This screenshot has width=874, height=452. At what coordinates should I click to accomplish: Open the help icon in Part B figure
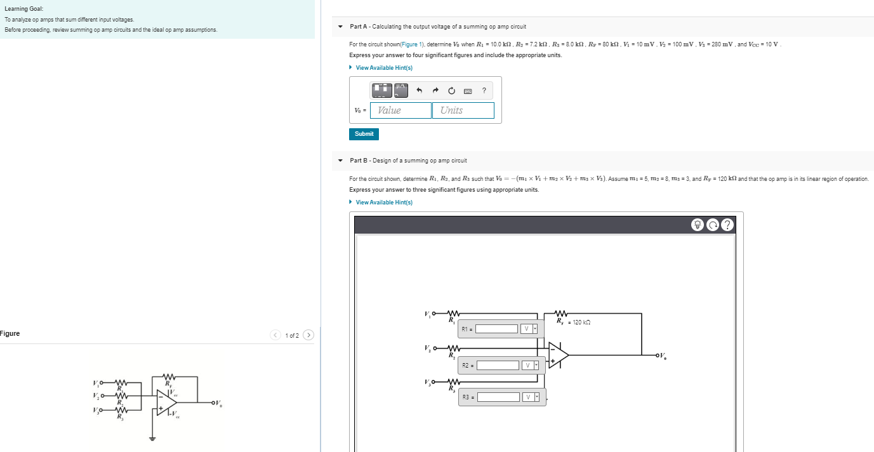click(x=727, y=224)
